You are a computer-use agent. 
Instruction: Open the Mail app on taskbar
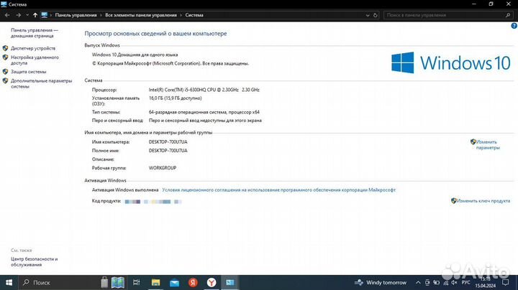(x=174, y=282)
